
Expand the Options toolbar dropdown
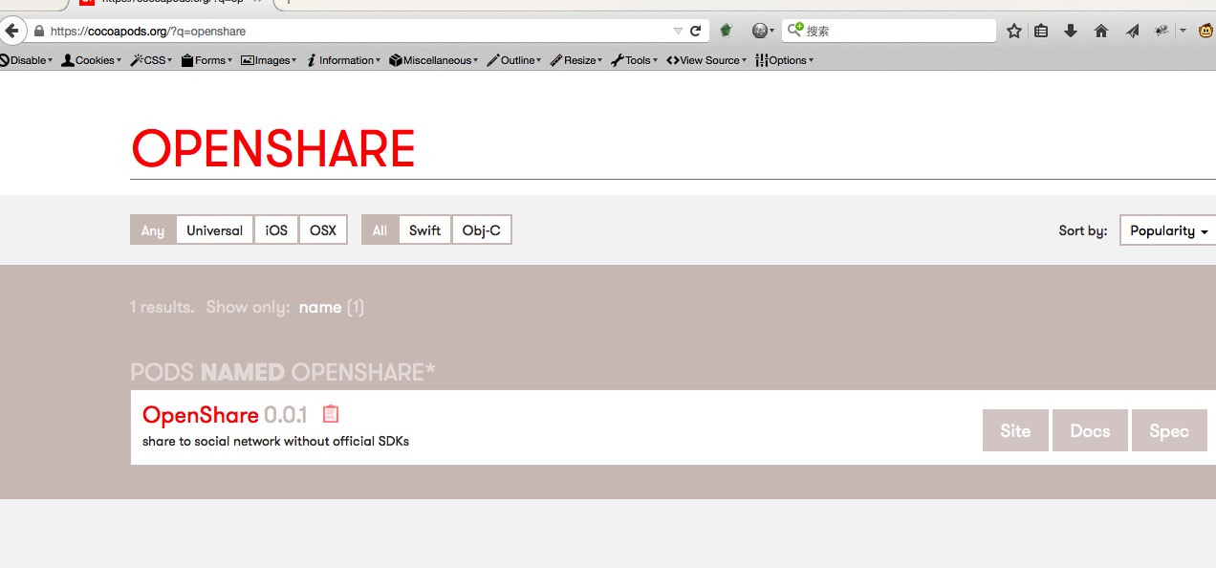pos(785,60)
